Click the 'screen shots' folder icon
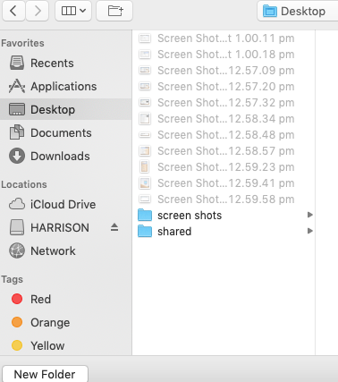Screen dimensions: 338x382 pyautogui.click(x=145, y=215)
